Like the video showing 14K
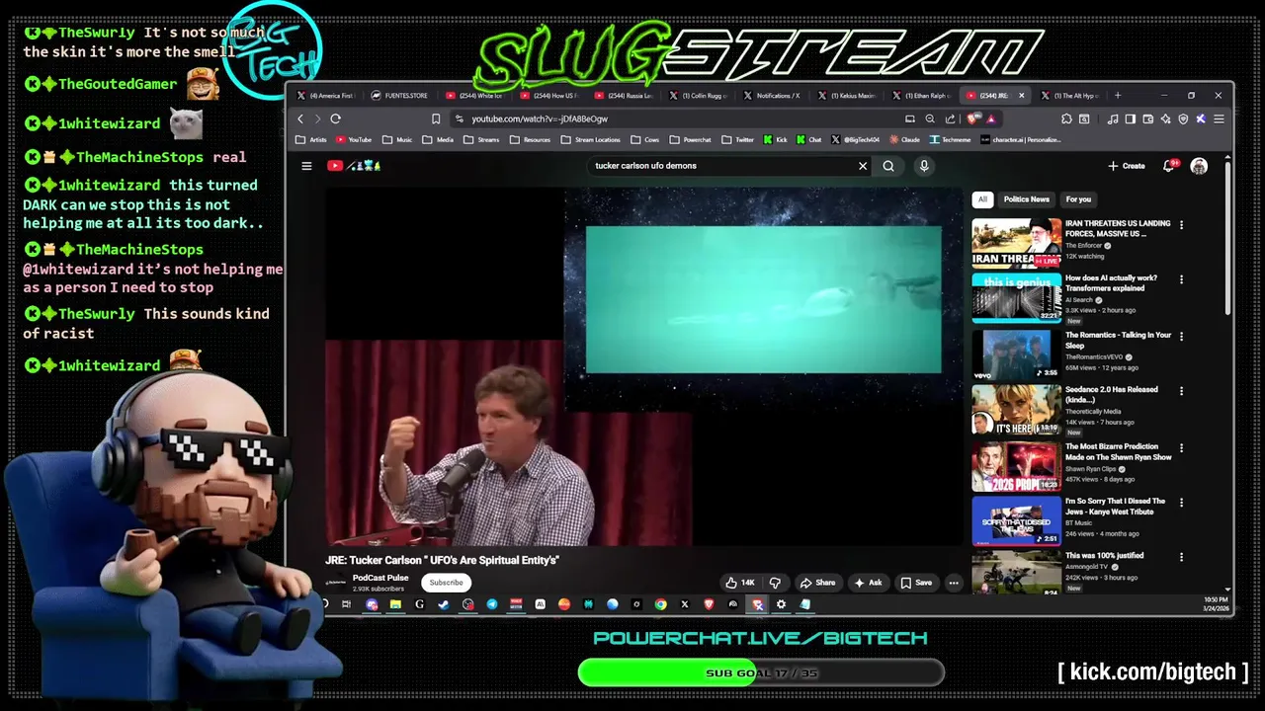 [740, 583]
